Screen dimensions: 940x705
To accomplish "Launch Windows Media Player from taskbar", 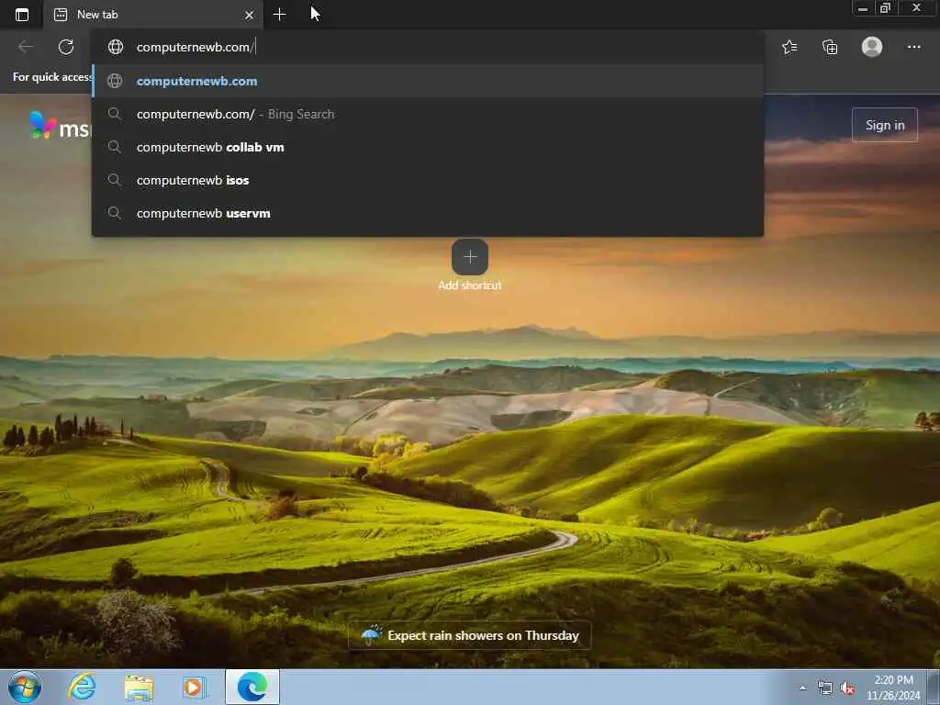I will [x=195, y=687].
